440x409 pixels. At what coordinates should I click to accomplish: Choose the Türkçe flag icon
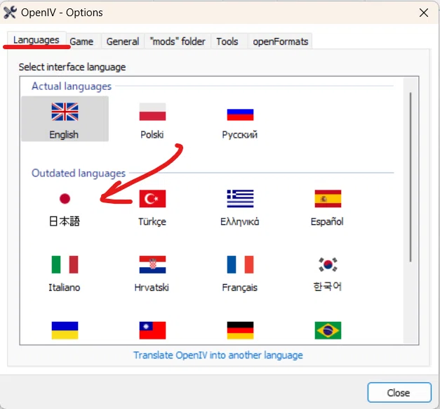point(152,199)
